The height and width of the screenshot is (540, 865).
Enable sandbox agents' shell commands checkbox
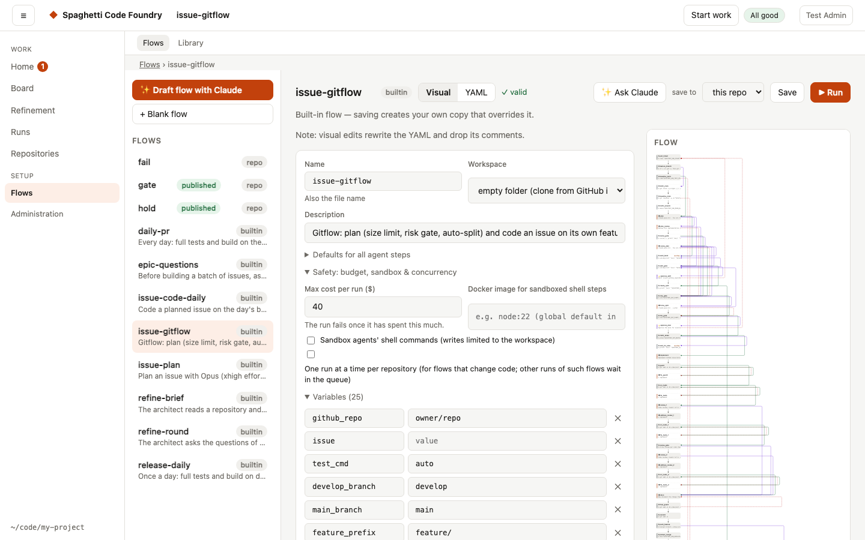pos(311,340)
